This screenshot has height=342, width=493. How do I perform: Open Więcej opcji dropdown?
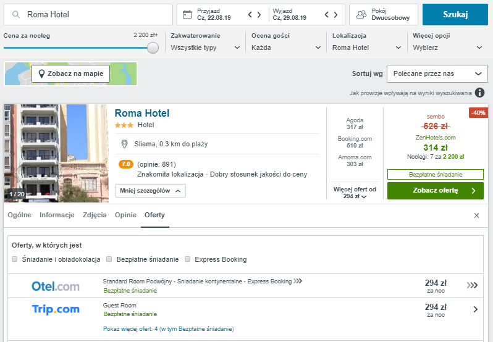tap(447, 48)
